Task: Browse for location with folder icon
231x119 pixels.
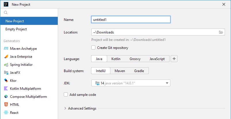Action: coord(221,32)
